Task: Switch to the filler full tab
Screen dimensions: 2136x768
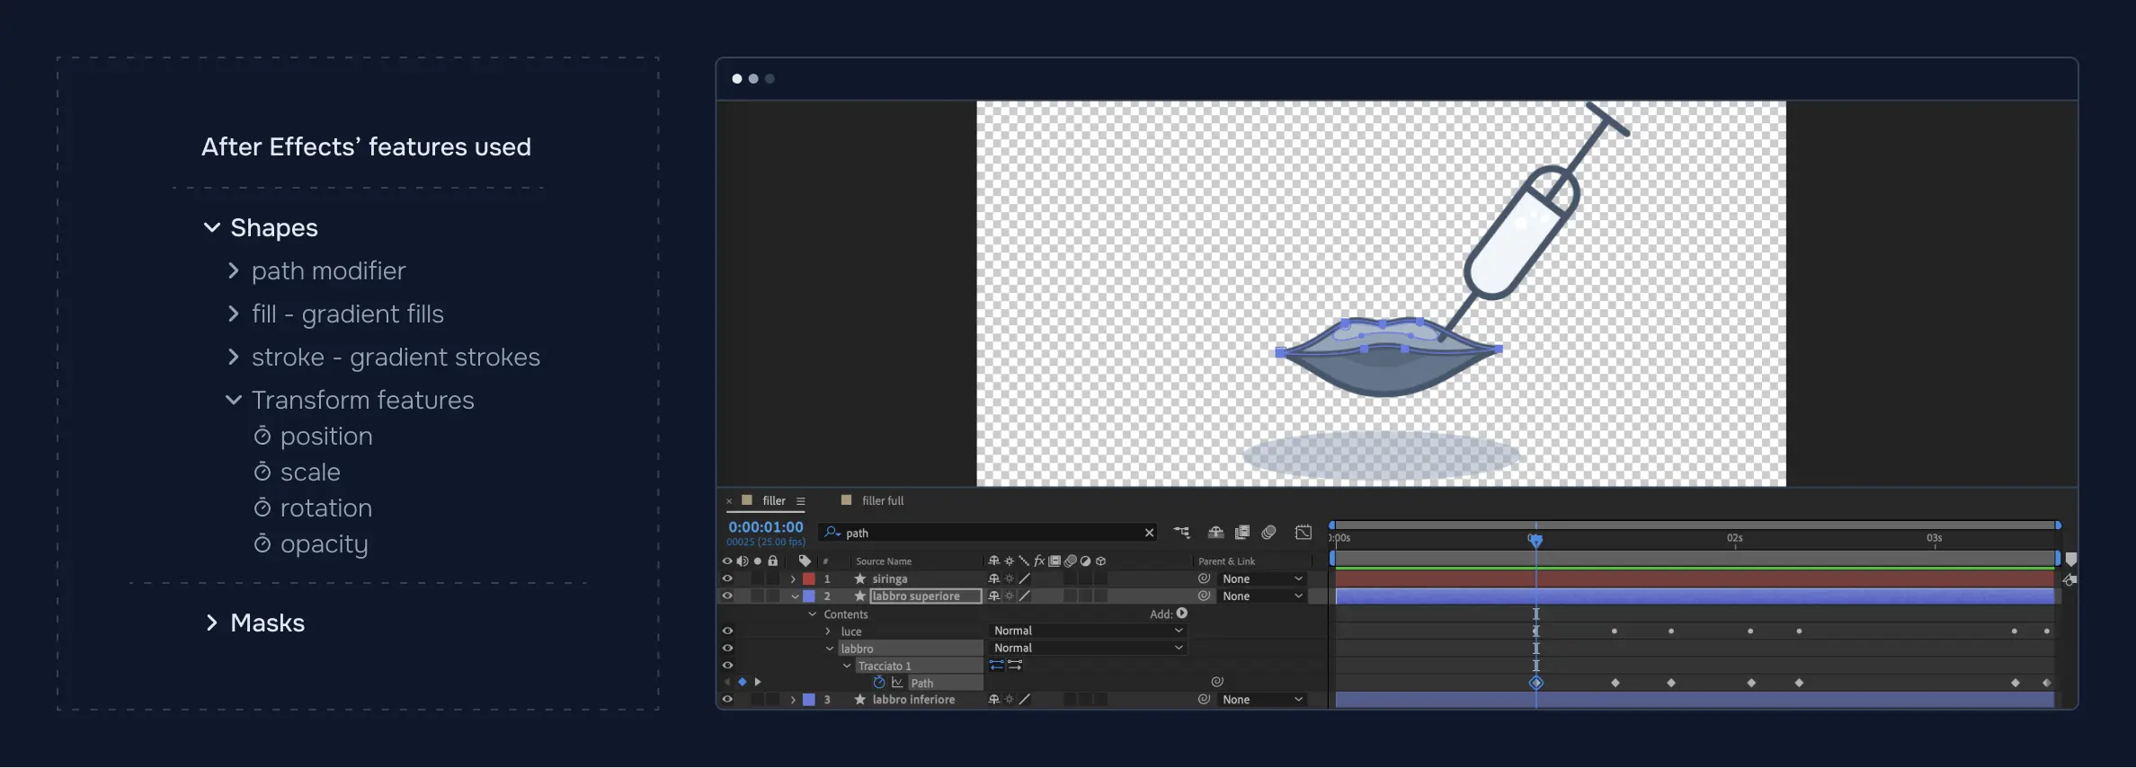Action: pyautogui.click(x=882, y=501)
